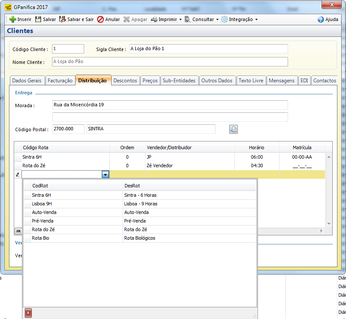The image size is (346, 319).
Task: Click the Sigla Cliente input field
Action: 208,49
